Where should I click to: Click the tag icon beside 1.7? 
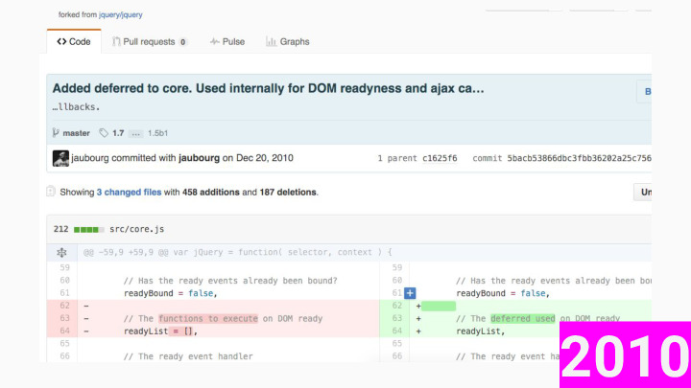point(104,133)
